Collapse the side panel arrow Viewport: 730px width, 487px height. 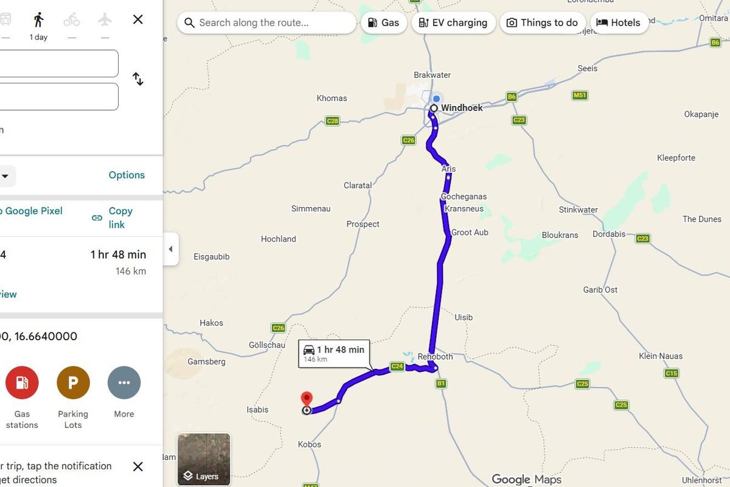(170, 249)
